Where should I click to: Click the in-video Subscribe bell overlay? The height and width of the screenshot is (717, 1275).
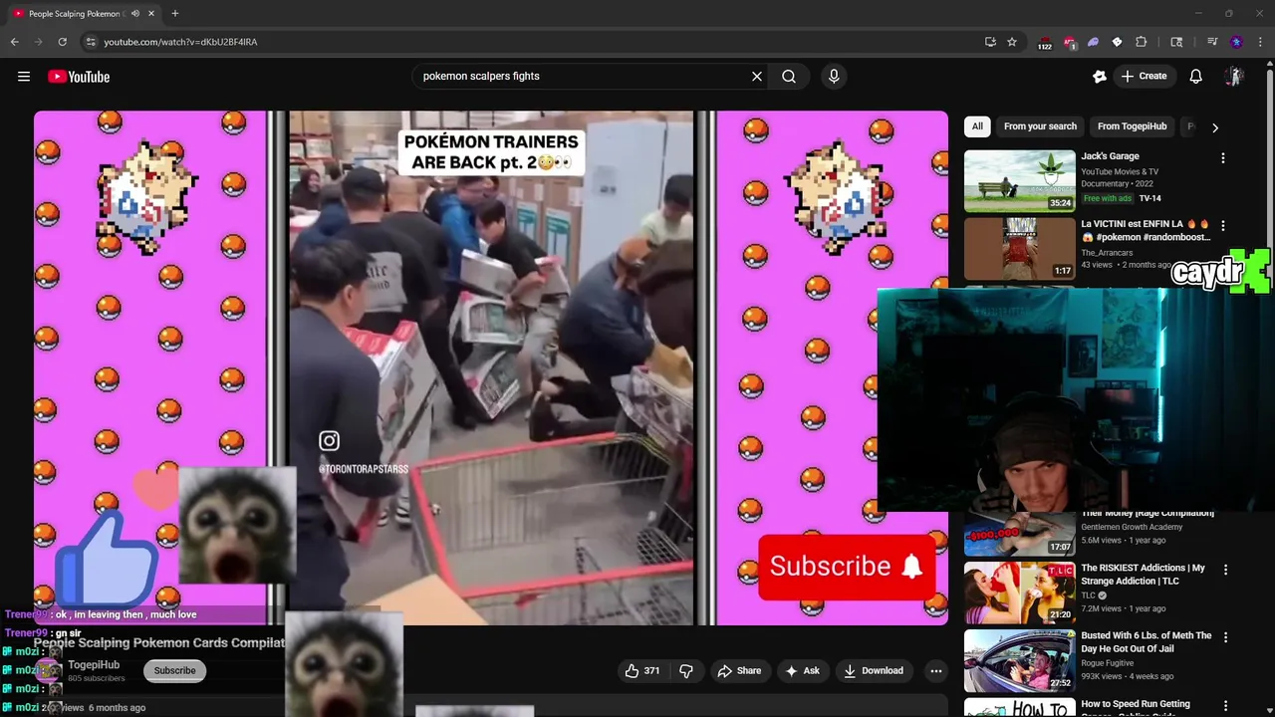847,567
